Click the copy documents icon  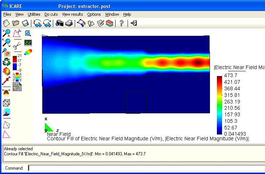[91, 23]
